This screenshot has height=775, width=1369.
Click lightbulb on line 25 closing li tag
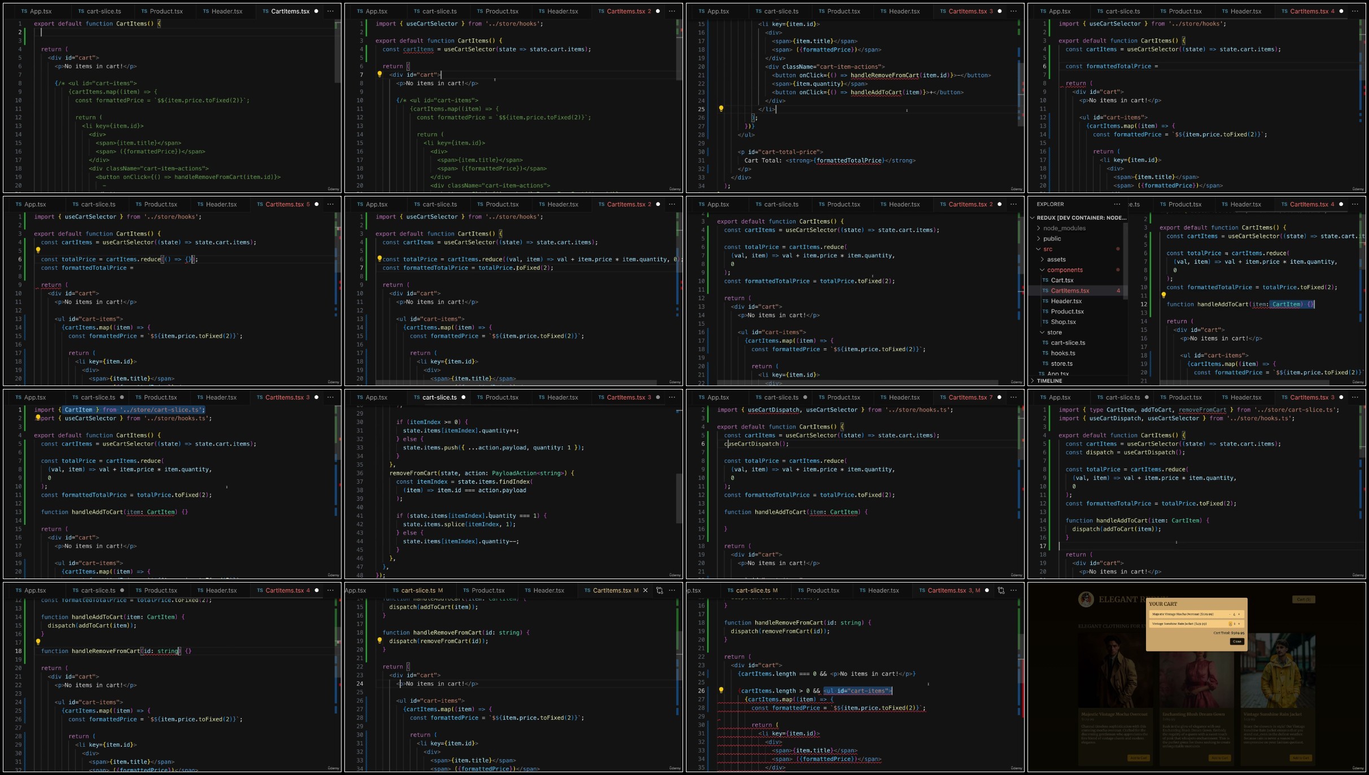click(x=721, y=109)
